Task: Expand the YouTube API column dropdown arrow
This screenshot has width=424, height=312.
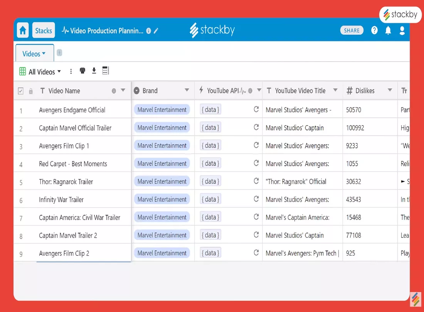Action: pyautogui.click(x=259, y=90)
